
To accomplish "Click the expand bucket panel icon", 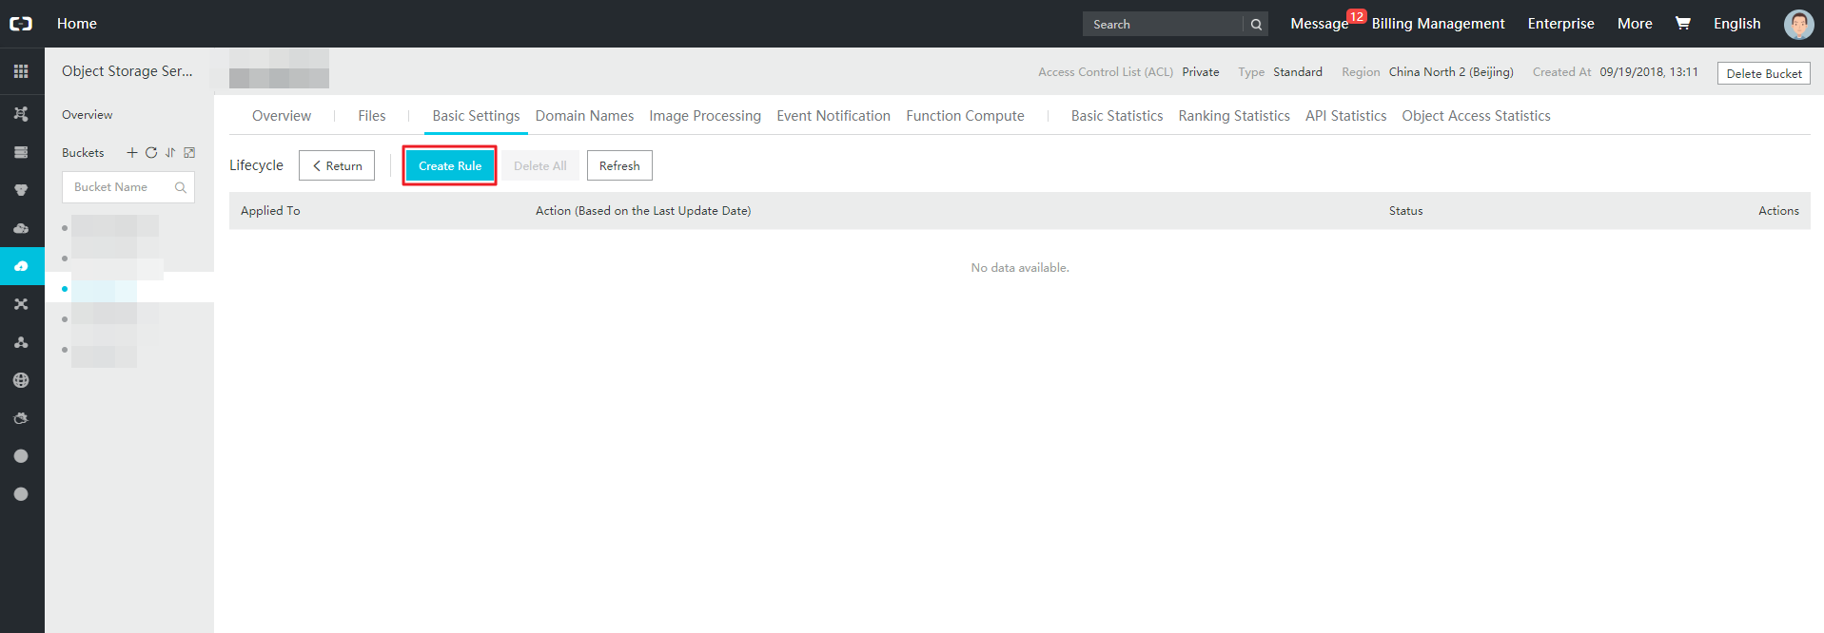I will 189,152.
